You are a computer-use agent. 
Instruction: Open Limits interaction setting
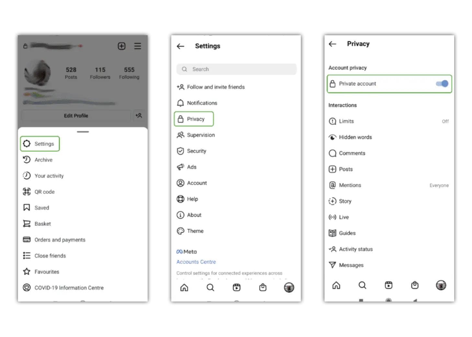click(x=389, y=121)
